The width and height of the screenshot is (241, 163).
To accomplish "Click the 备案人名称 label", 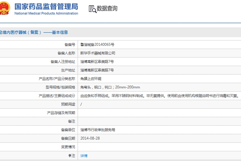I will (66, 53).
